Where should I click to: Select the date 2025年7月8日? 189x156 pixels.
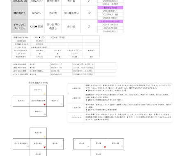pos(110,28)
